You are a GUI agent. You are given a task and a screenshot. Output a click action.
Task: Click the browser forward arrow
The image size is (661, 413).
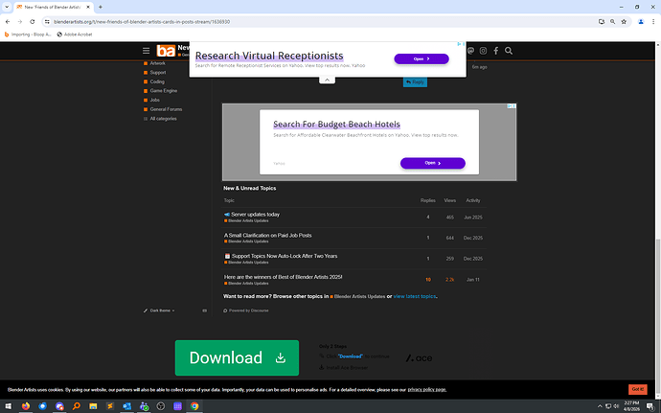coord(20,21)
